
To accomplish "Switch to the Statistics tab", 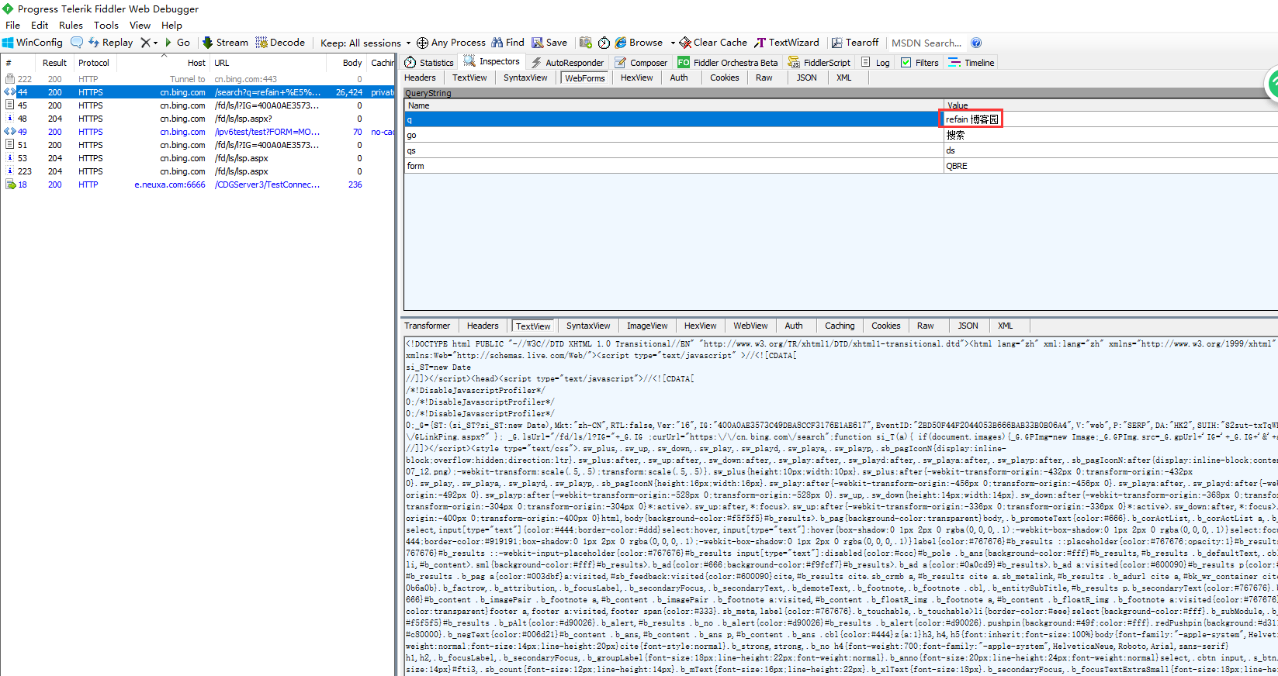I will tap(430, 62).
